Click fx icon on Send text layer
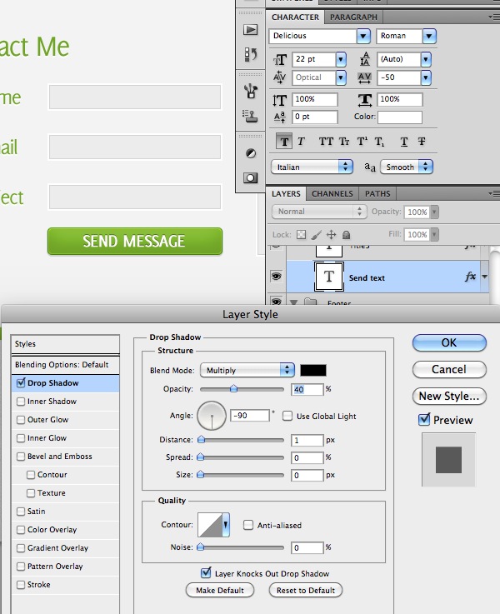Image resolution: width=500 pixels, height=614 pixels. [x=470, y=277]
